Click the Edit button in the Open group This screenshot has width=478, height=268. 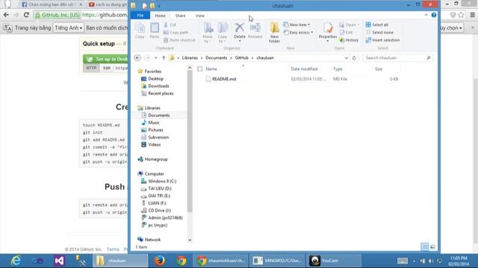point(346,32)
